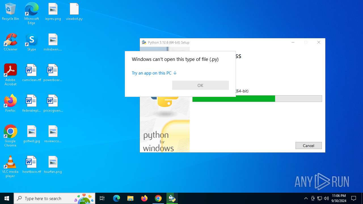Minimize the Python 3.12.6 Setup window
Image resolution: width=363 pixels, height=204 pixels.
click(293, 42)
